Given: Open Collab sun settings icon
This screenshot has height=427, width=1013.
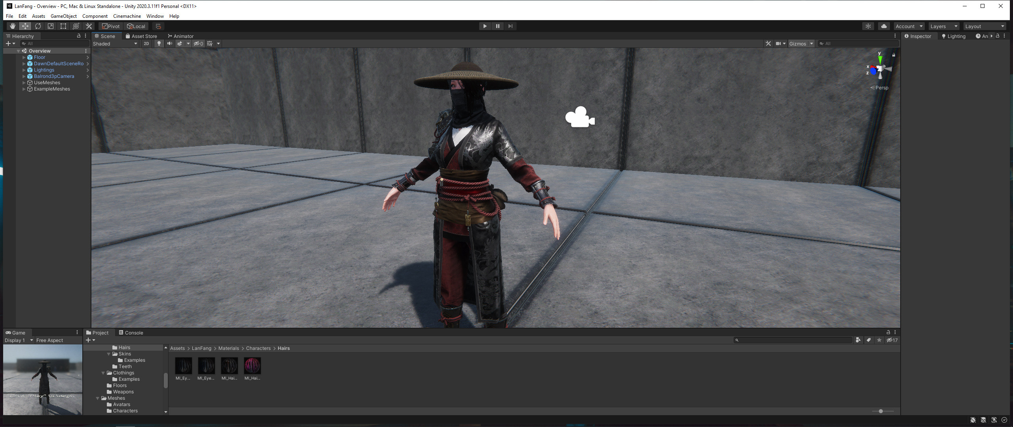Looking at the screenshot, I should click(x=868, y=26).
